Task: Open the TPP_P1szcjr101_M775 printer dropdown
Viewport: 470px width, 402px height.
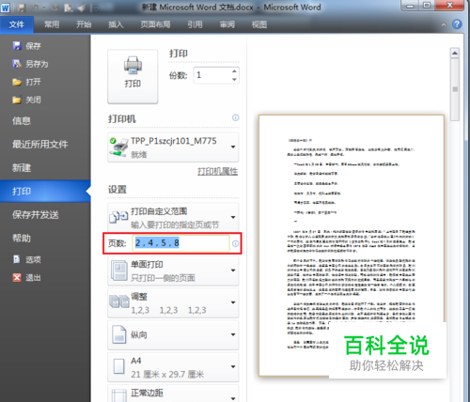Action: click(x=173, y=147)
